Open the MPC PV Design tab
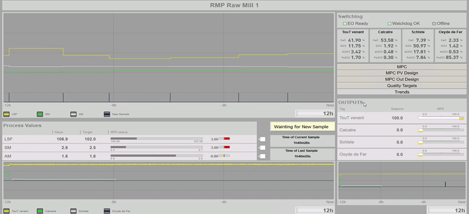Screen dimensions: 469x214 pos(401,73)
